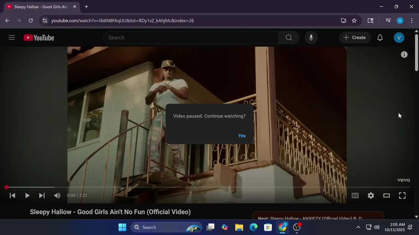
Task: Focus the YouTube search field
Action: (191, 38)
